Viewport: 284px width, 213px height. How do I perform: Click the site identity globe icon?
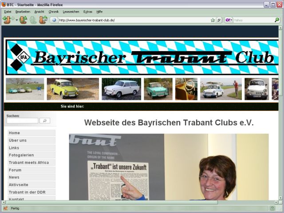coord(54,20)
